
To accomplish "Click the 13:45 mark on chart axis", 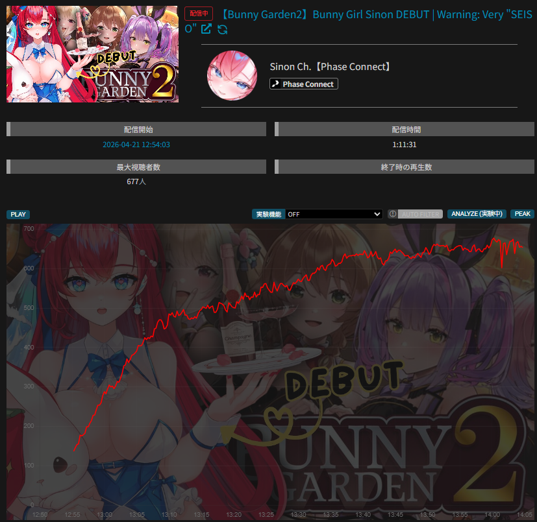I will click(x=395, y=514).
